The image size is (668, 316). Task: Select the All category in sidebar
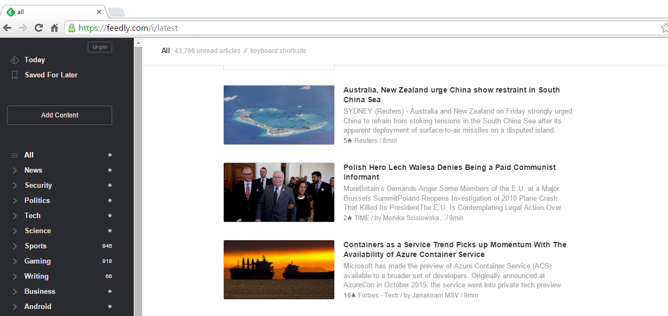pos(29,155)
